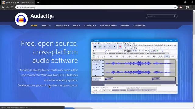195x109 pixels.
Task: Click the Track 1 label in the screenshot
Action: tap(110, 78)
